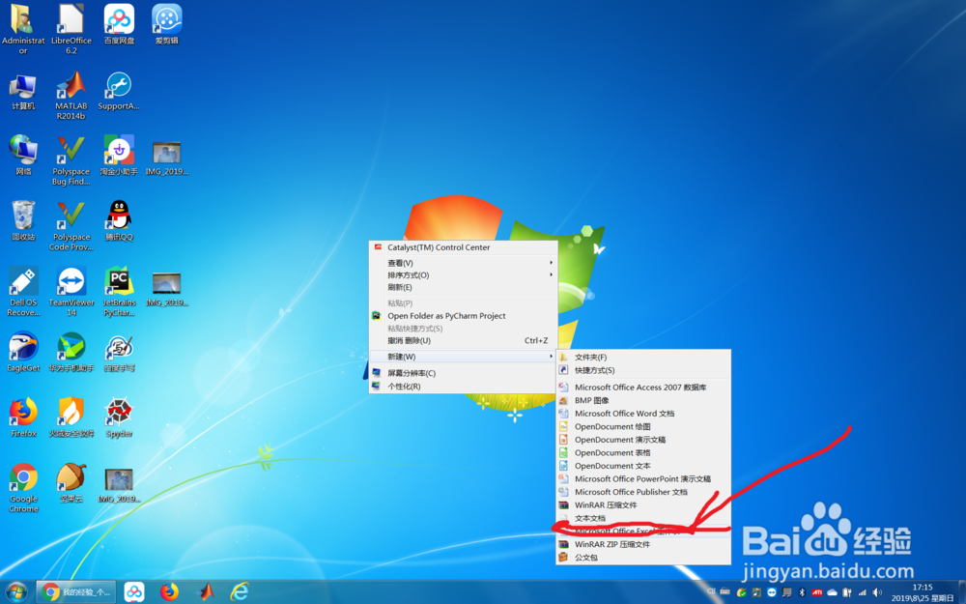Select the IMG_2019 thumbnail beside 淘金小助手
Screen dimensions: 966x604
coord(166,158)
